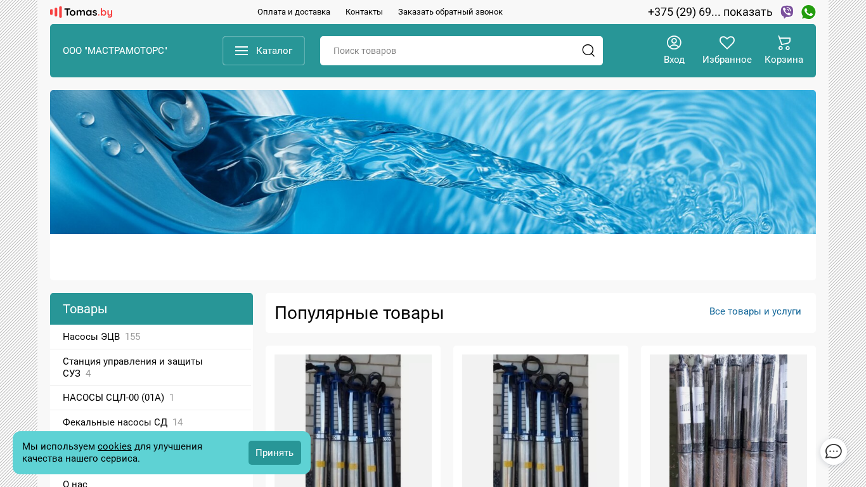The width and height of the screenshot is (866, 487).
Task: Click the water splash banner image
Action: [433, 162]
